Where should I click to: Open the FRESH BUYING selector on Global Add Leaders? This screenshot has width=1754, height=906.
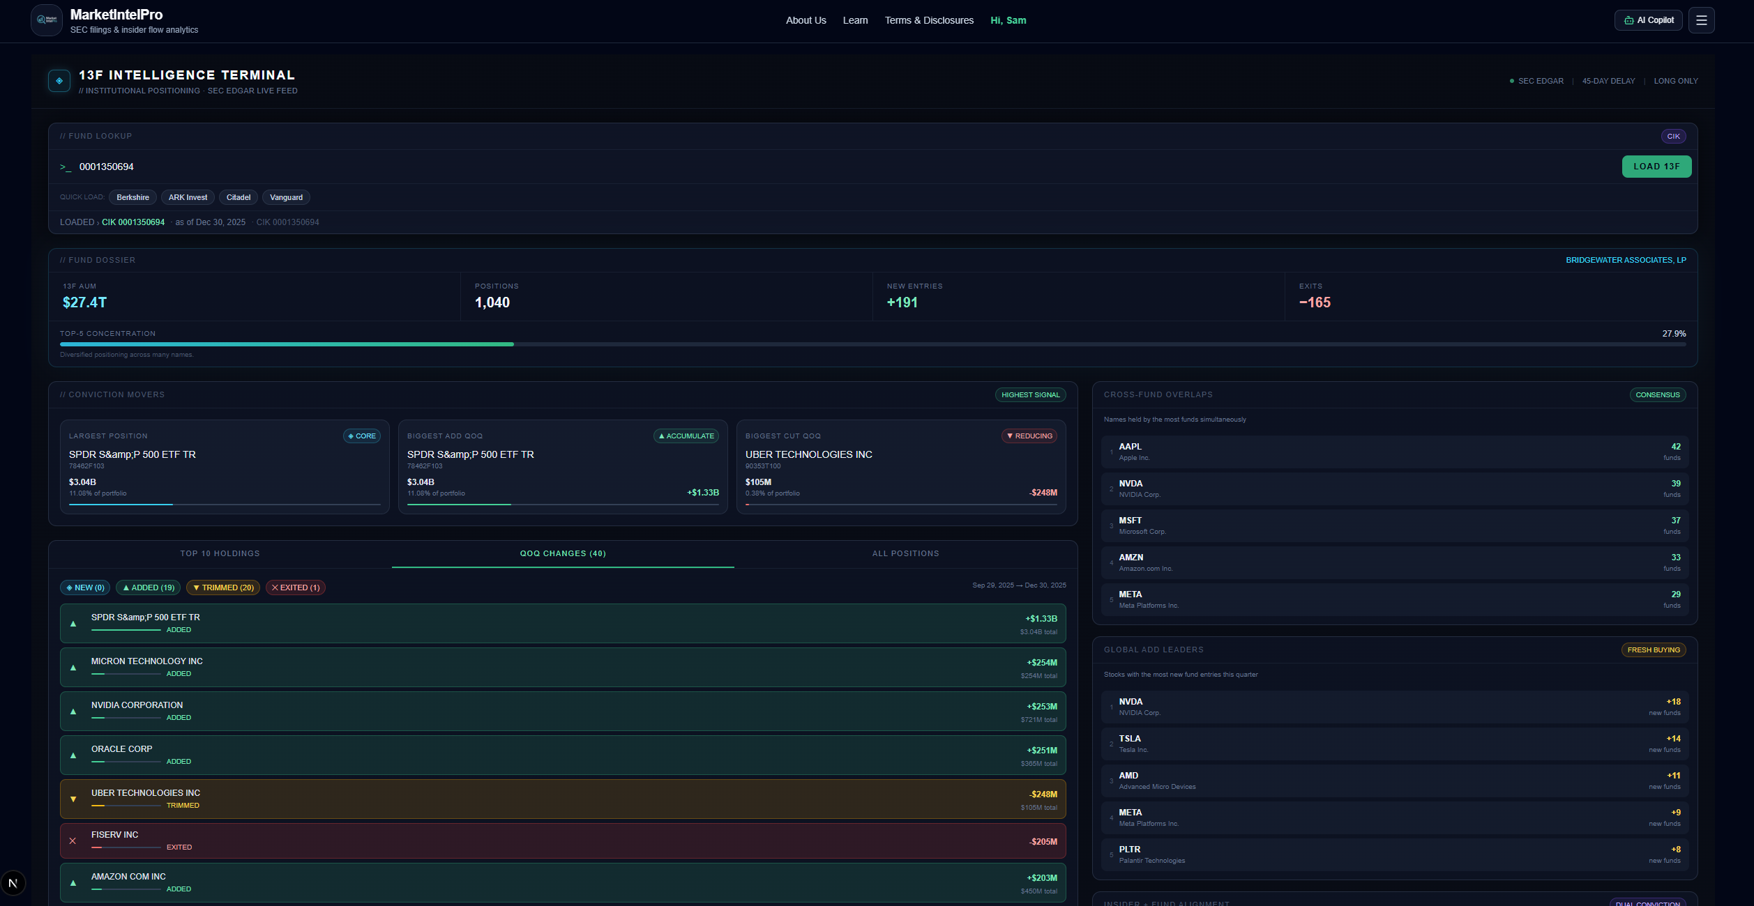(x=1654, y=650)
